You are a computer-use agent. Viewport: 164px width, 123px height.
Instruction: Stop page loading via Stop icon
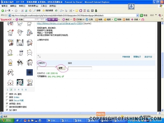click(22, 10)
